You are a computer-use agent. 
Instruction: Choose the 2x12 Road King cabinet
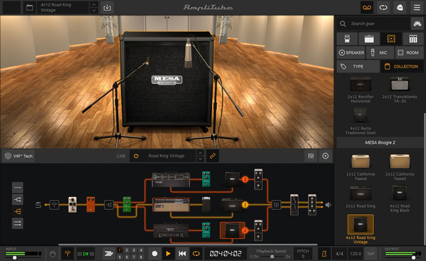(361, 197)
